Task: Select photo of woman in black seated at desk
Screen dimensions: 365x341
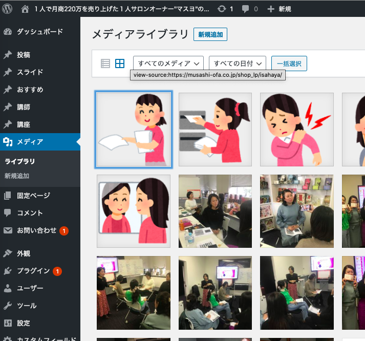Action: coord(215,211)
